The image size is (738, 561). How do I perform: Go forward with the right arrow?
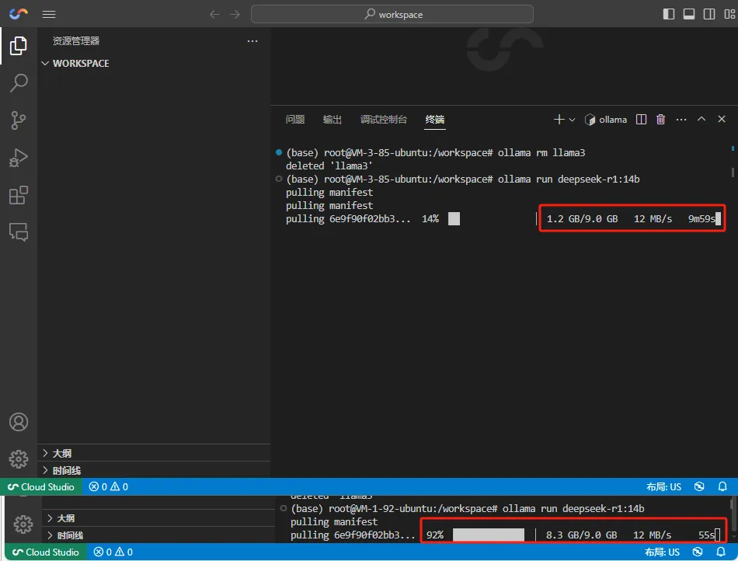click(235, 14)
